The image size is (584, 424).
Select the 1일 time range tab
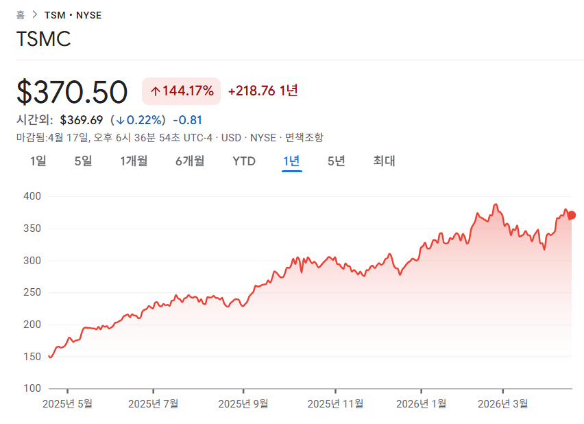[x=39, y=161]
